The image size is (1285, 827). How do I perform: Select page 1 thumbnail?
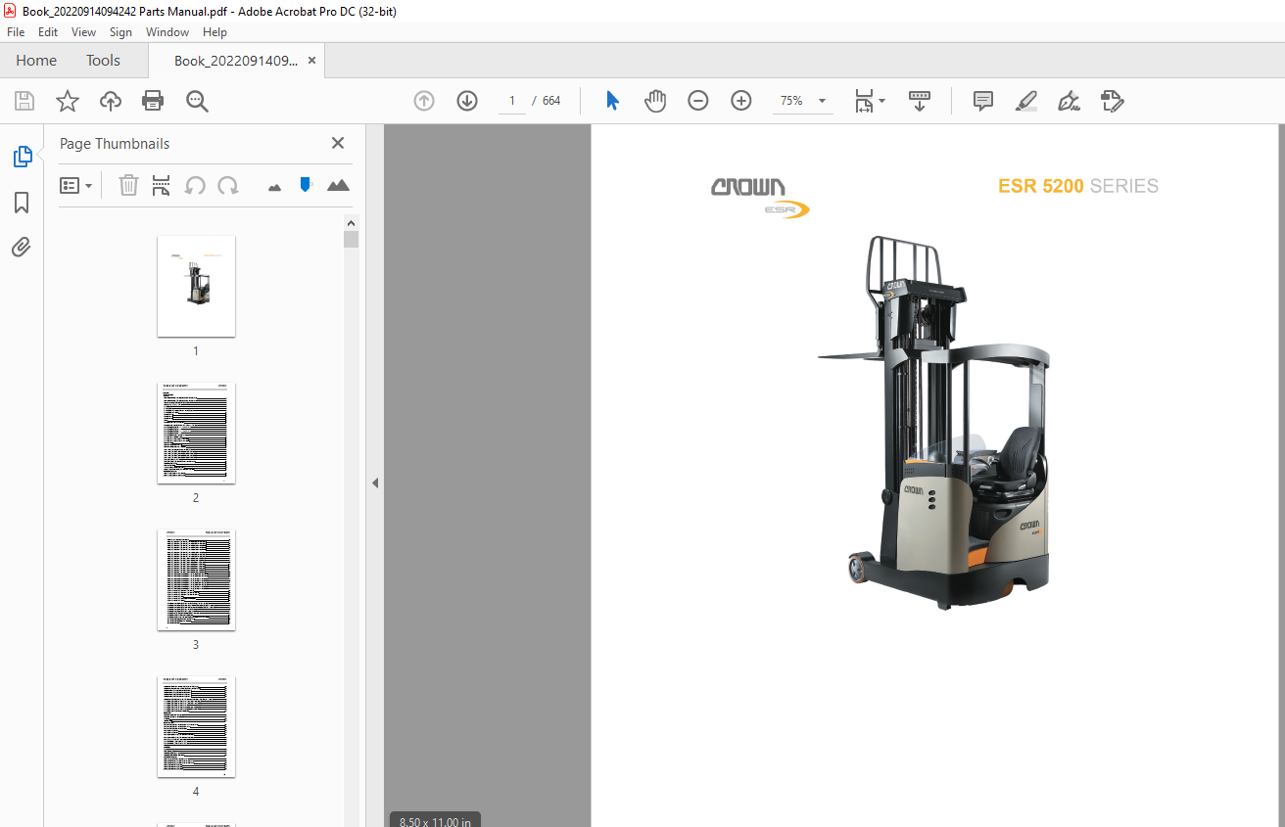coord(196,286)
